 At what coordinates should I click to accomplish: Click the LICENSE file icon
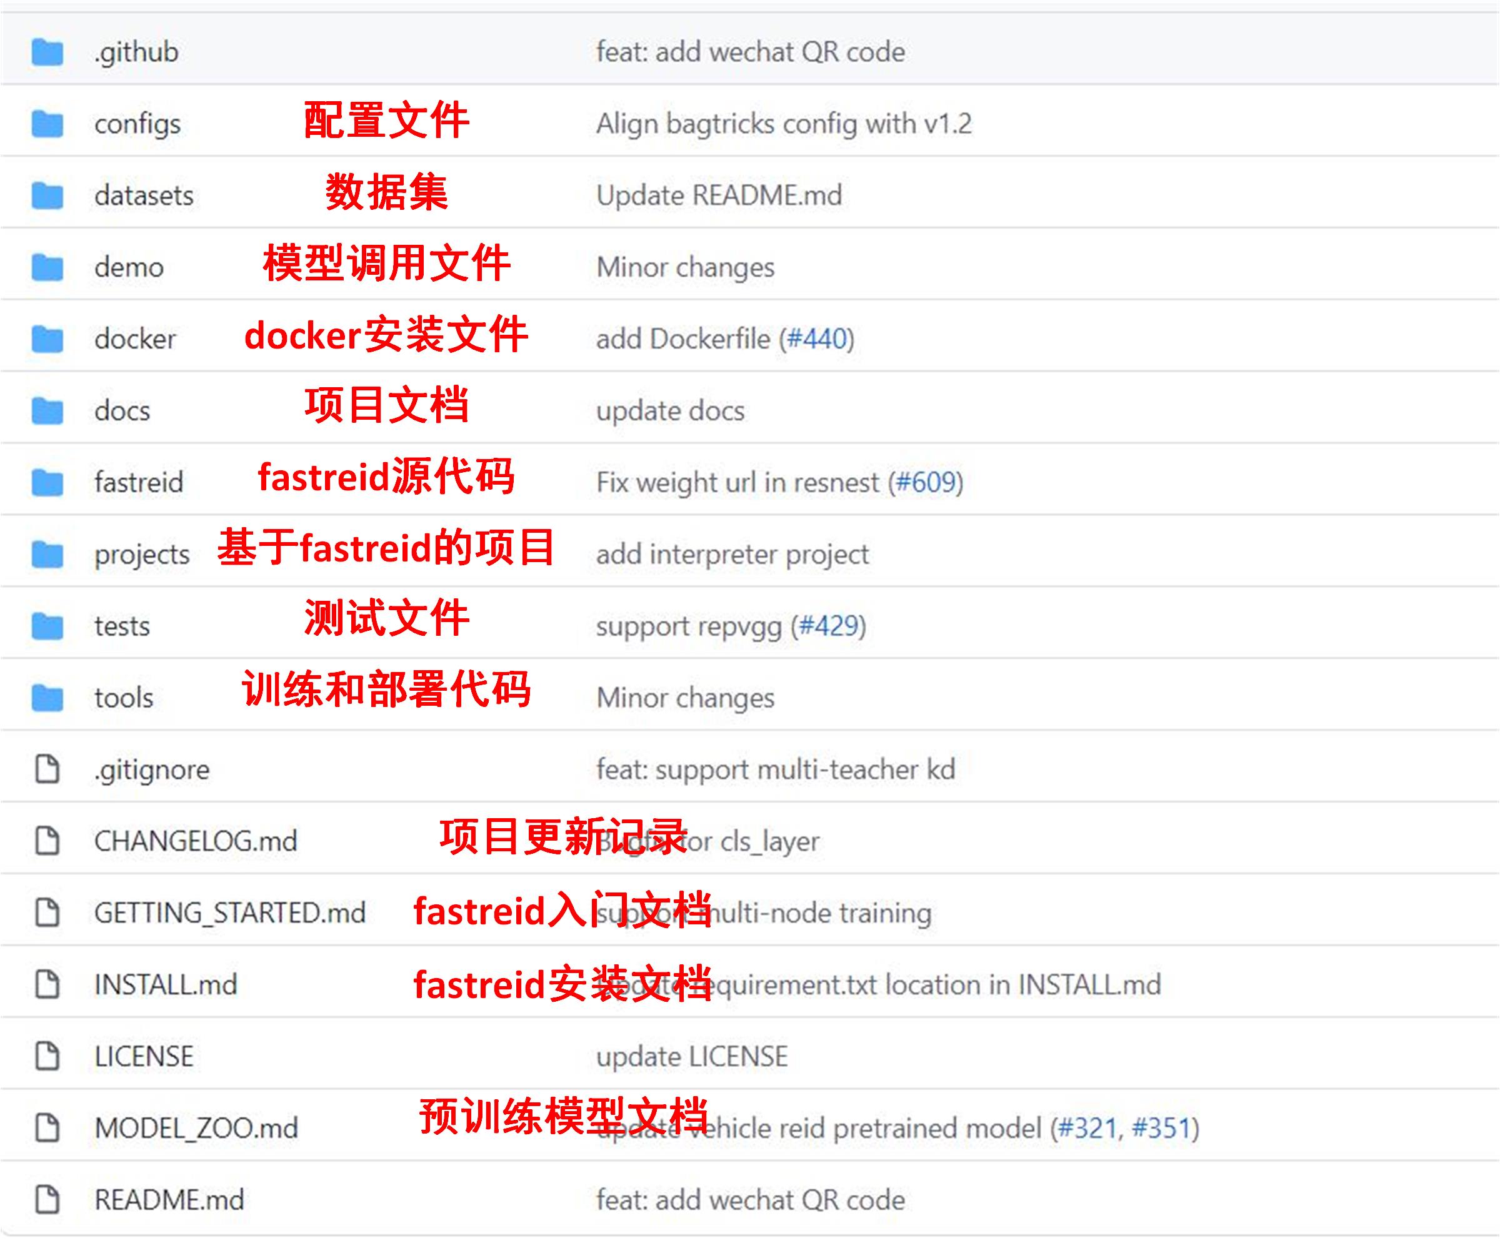point(47,1056)
